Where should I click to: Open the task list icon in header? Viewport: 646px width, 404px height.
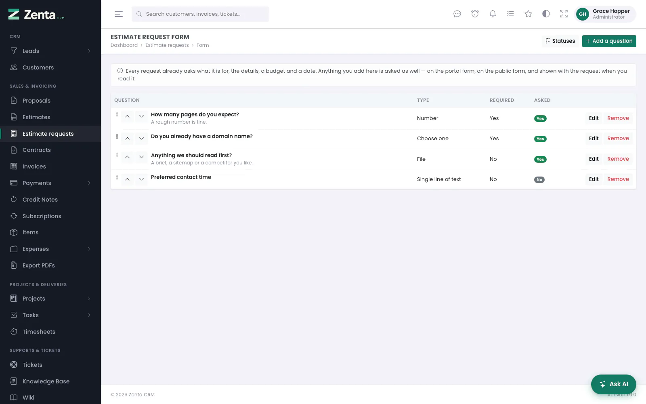click(510, 14)
